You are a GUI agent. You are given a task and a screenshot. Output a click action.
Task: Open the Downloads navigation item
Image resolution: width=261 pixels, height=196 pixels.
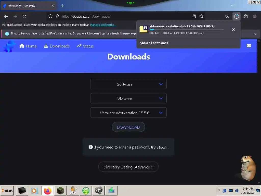[x=57, y=46]
